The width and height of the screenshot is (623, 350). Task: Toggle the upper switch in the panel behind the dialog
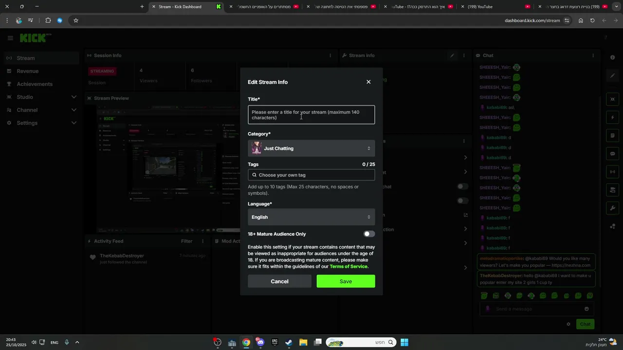pyautogui.click(x=462, y=186)
